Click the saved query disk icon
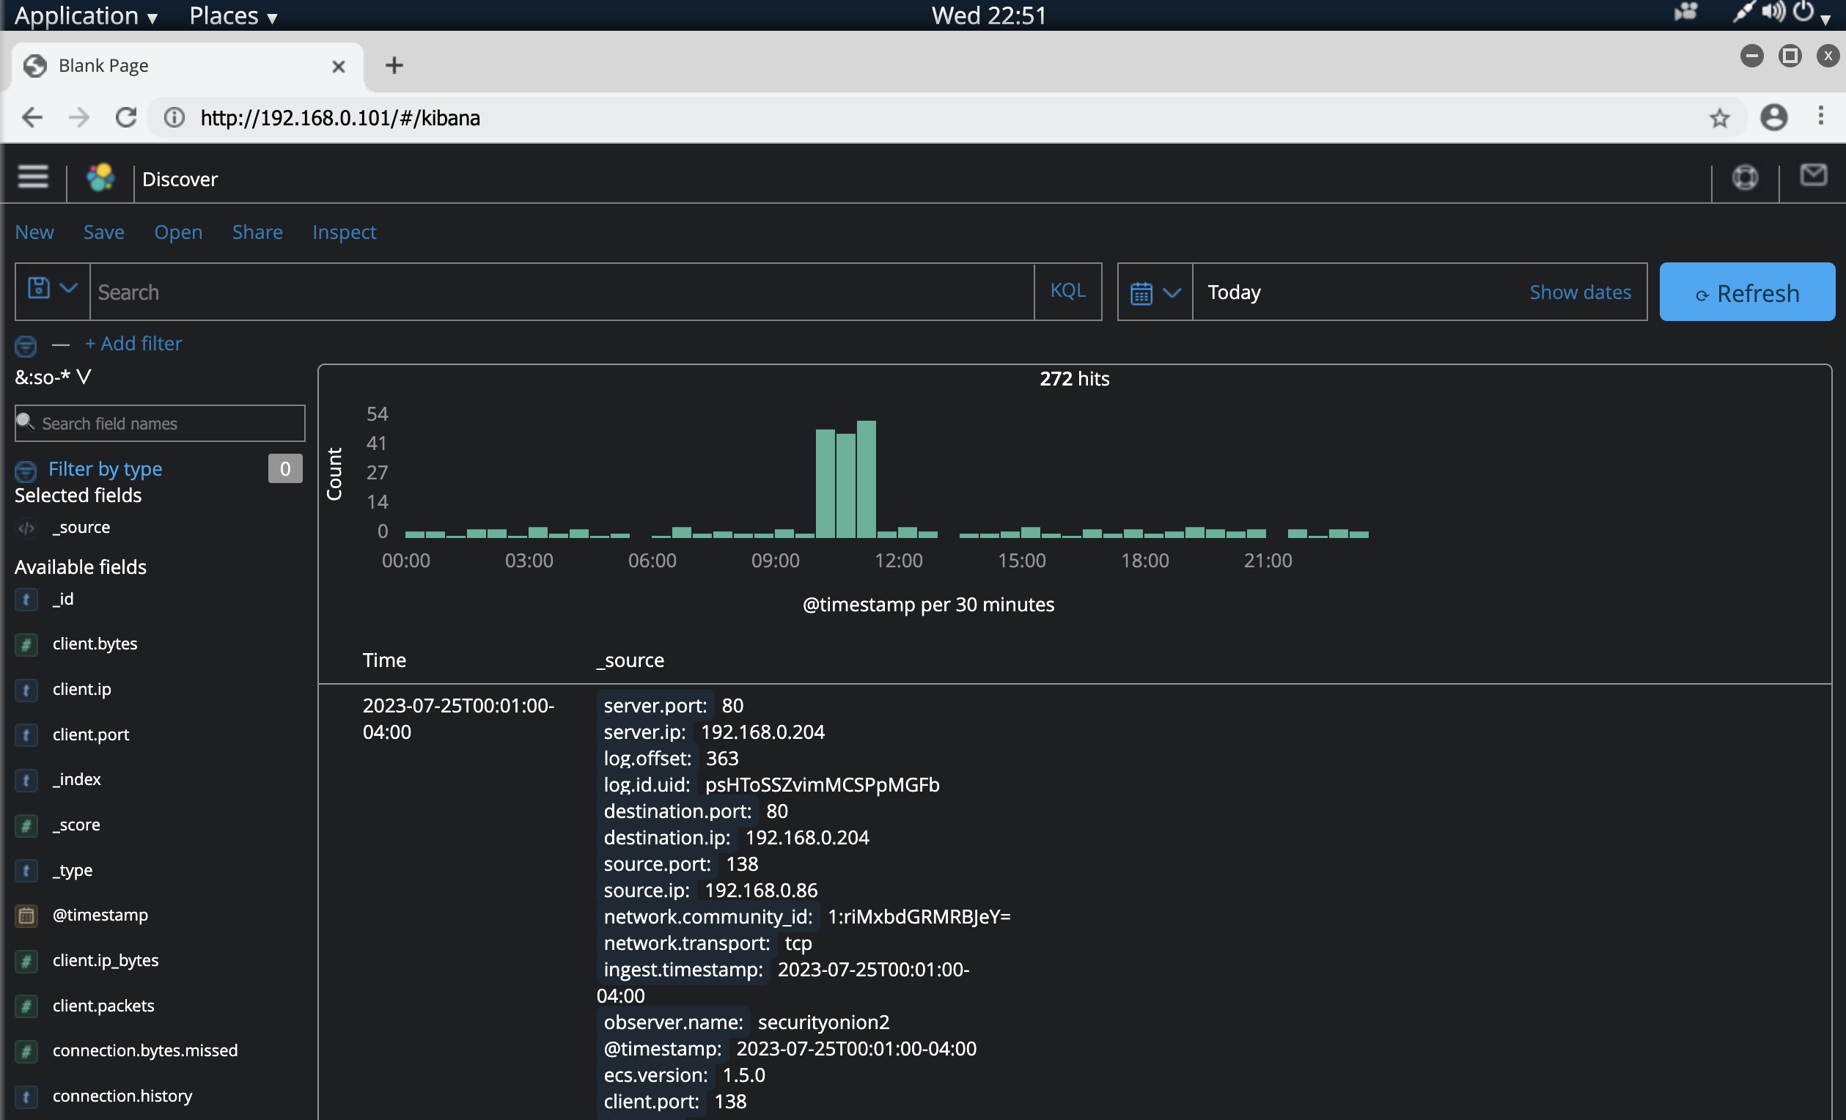 click(37, 288)
